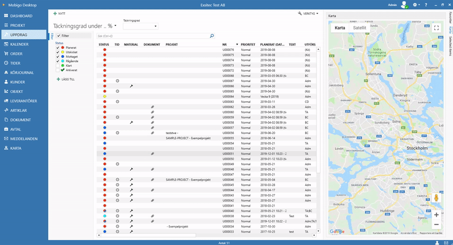Create a new item with NYTT
453x245 pixels.
click(59, 14)
